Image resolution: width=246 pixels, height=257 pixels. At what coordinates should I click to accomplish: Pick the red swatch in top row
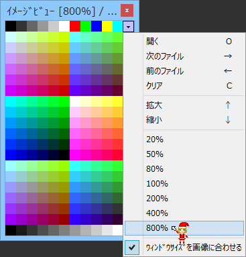pyautogui.click(x=75, y=26)
